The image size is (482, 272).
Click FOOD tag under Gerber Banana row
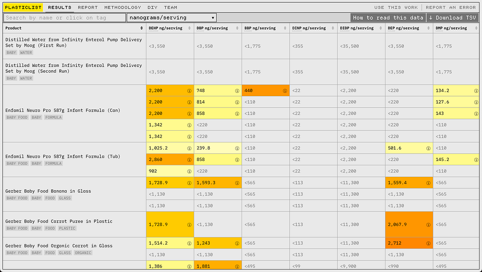click(50, 198)
